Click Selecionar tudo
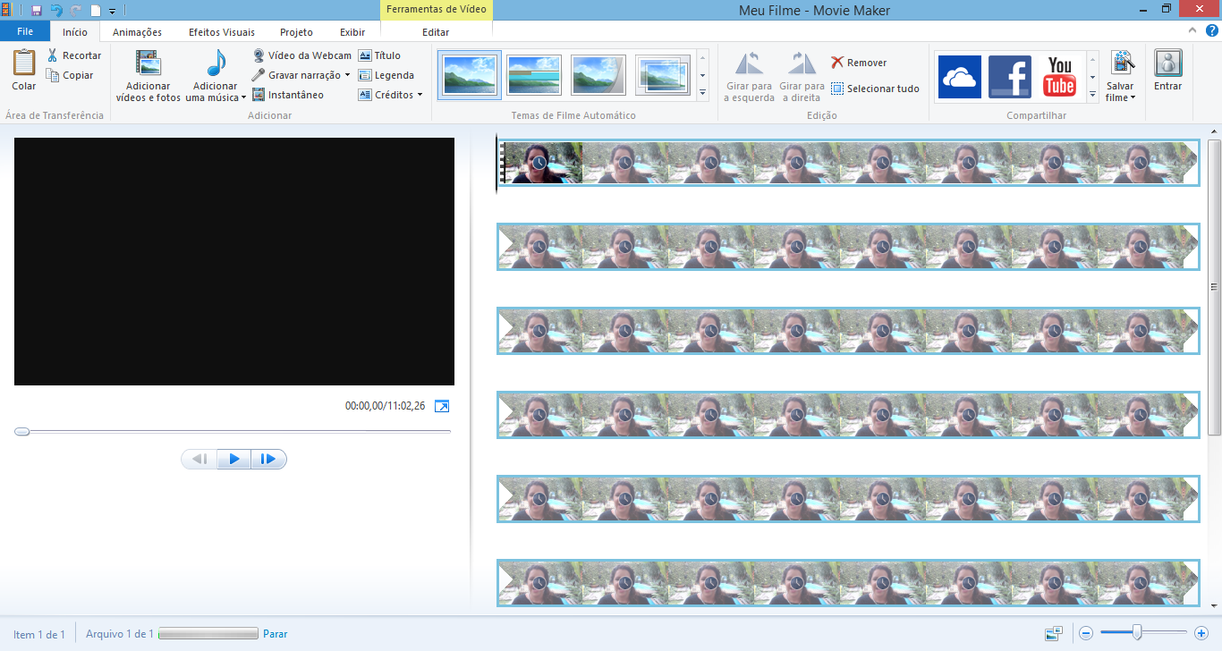This screenshot has height=651, width=1222. tap(875, 89)
